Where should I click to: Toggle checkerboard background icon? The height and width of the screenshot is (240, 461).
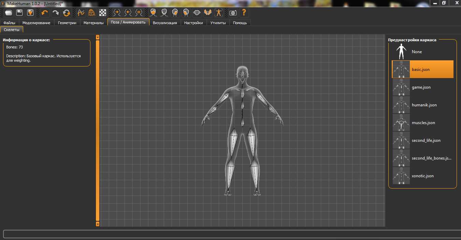coord(103,13)
